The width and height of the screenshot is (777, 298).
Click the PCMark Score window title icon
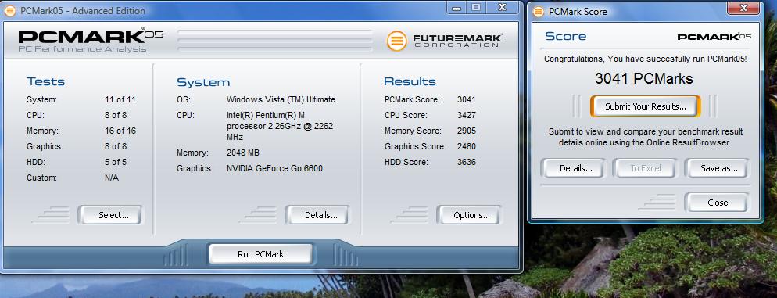[x=539, y=11]
